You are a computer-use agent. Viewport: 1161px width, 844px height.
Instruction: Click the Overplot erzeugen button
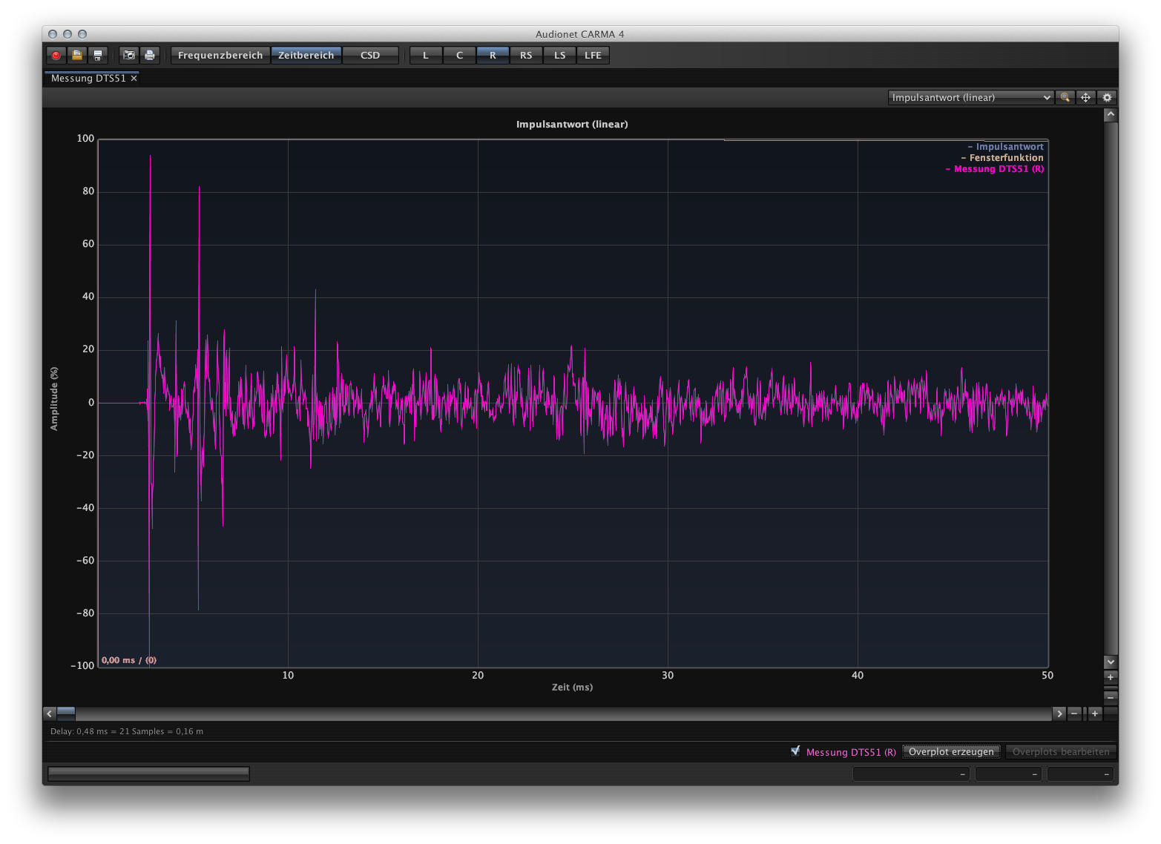pos(951,752)
